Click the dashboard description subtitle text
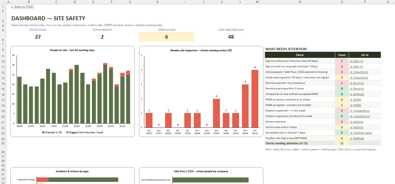Viewport: 395px width, 184px height. coord(87,25)
